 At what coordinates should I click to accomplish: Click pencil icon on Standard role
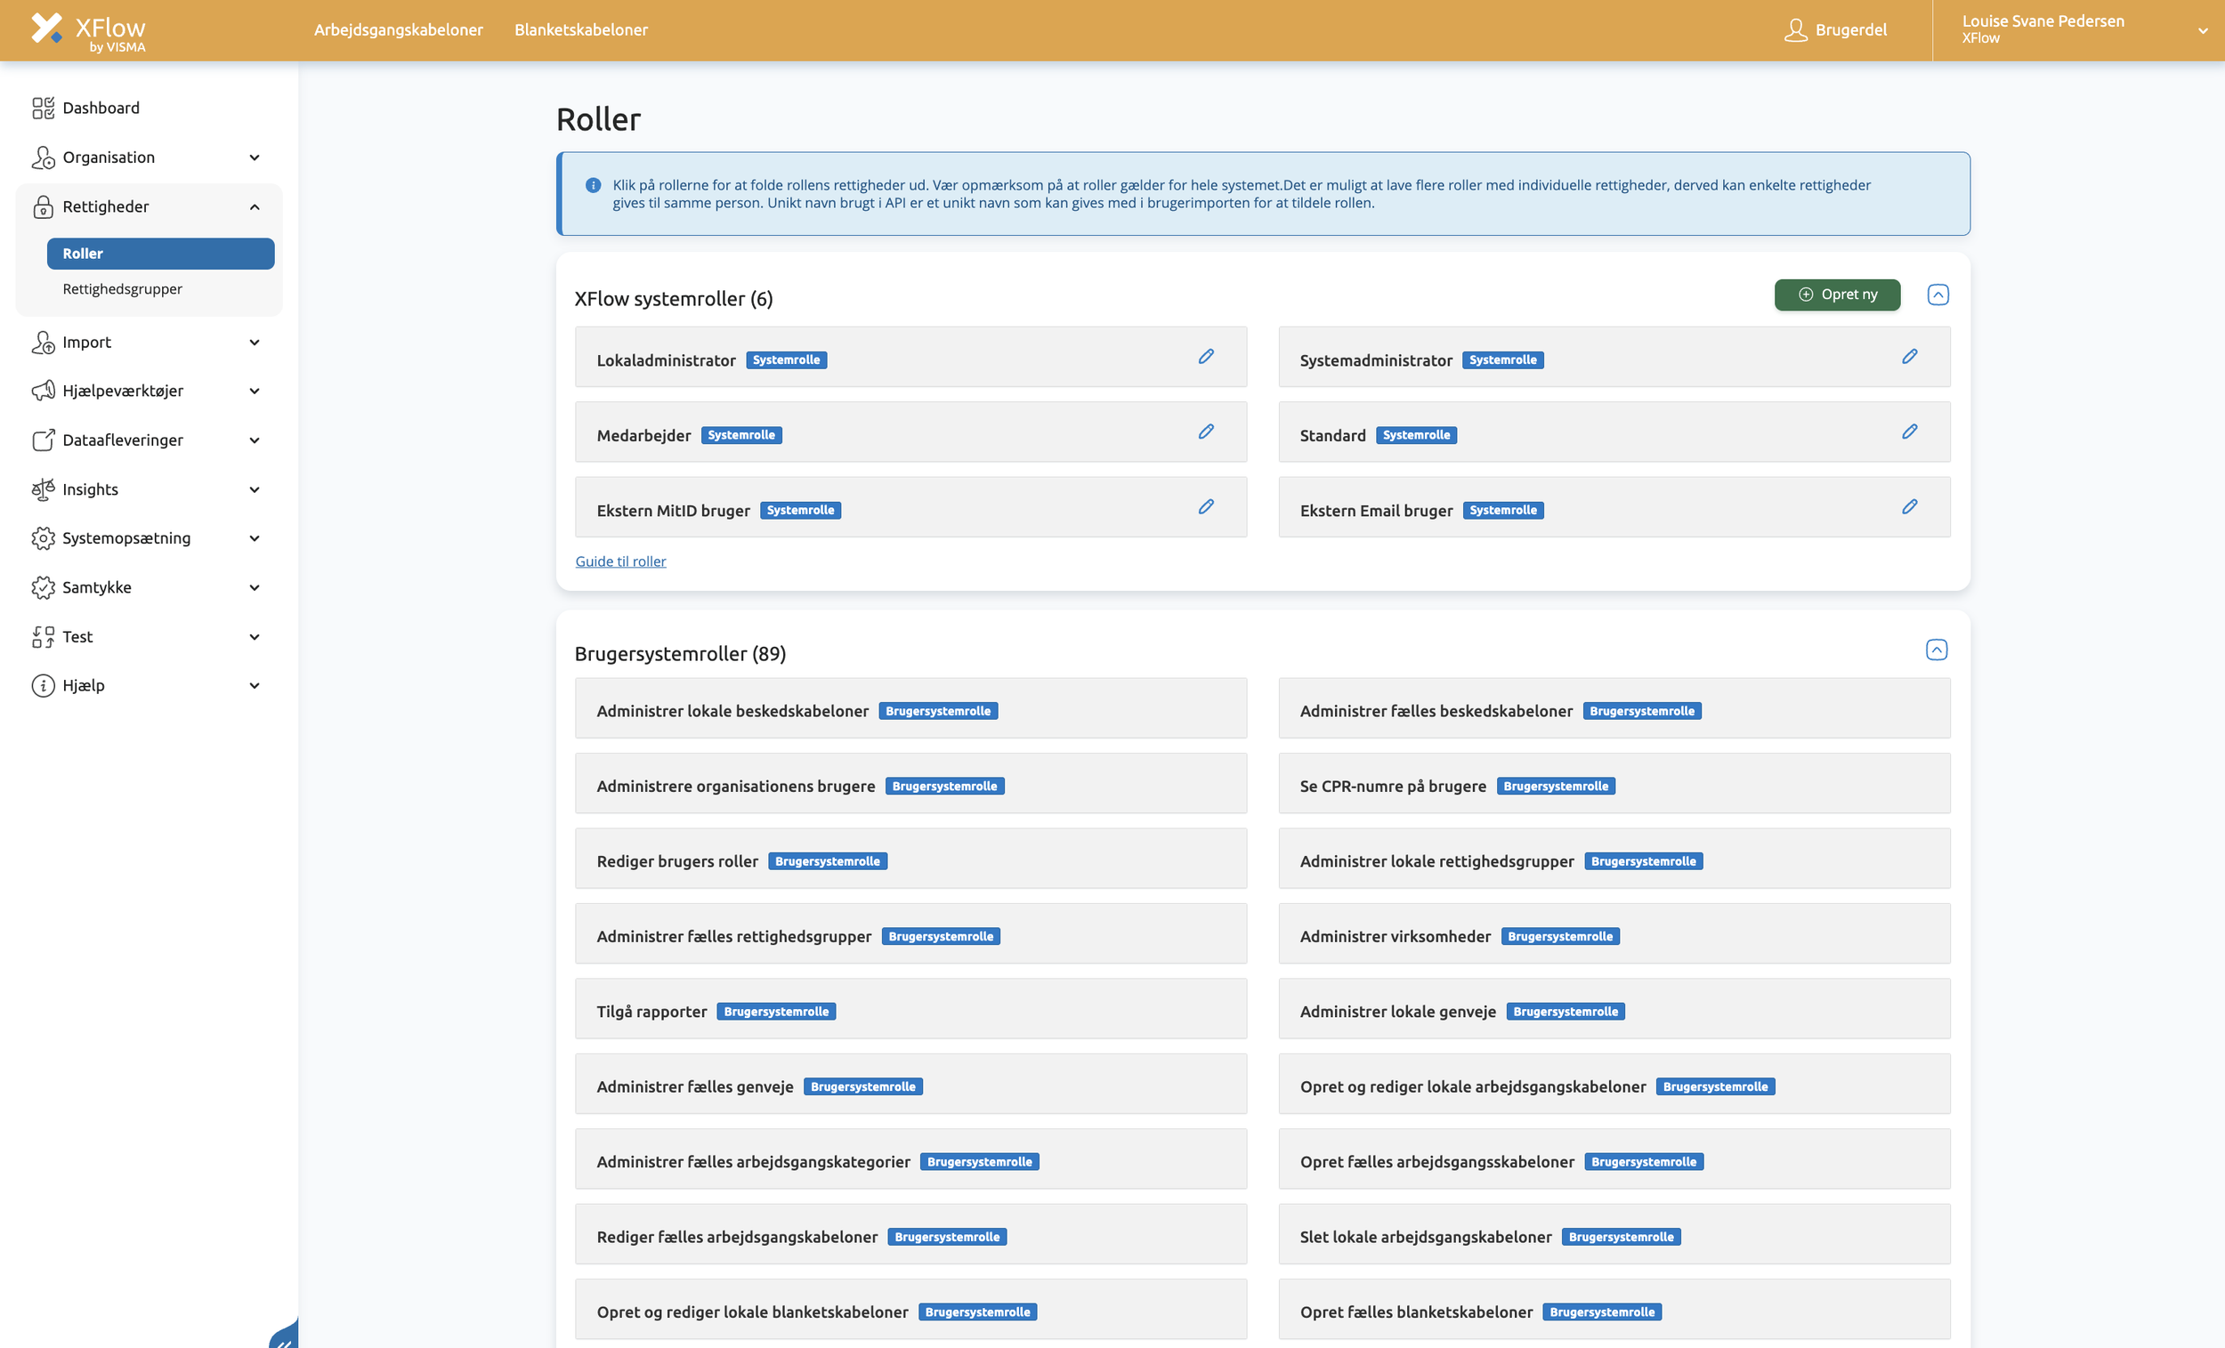point(1909,432)
